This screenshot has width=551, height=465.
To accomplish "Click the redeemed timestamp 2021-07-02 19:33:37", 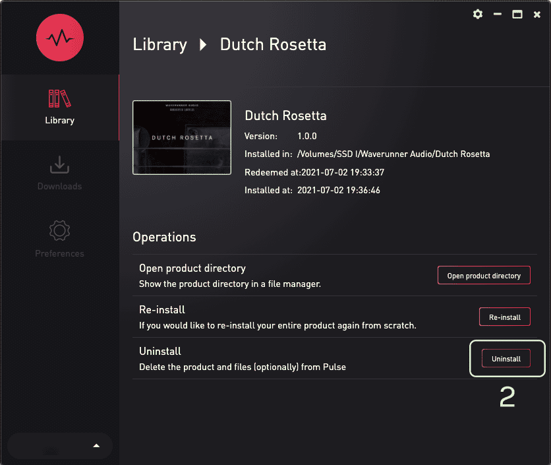I will point(343,172).
